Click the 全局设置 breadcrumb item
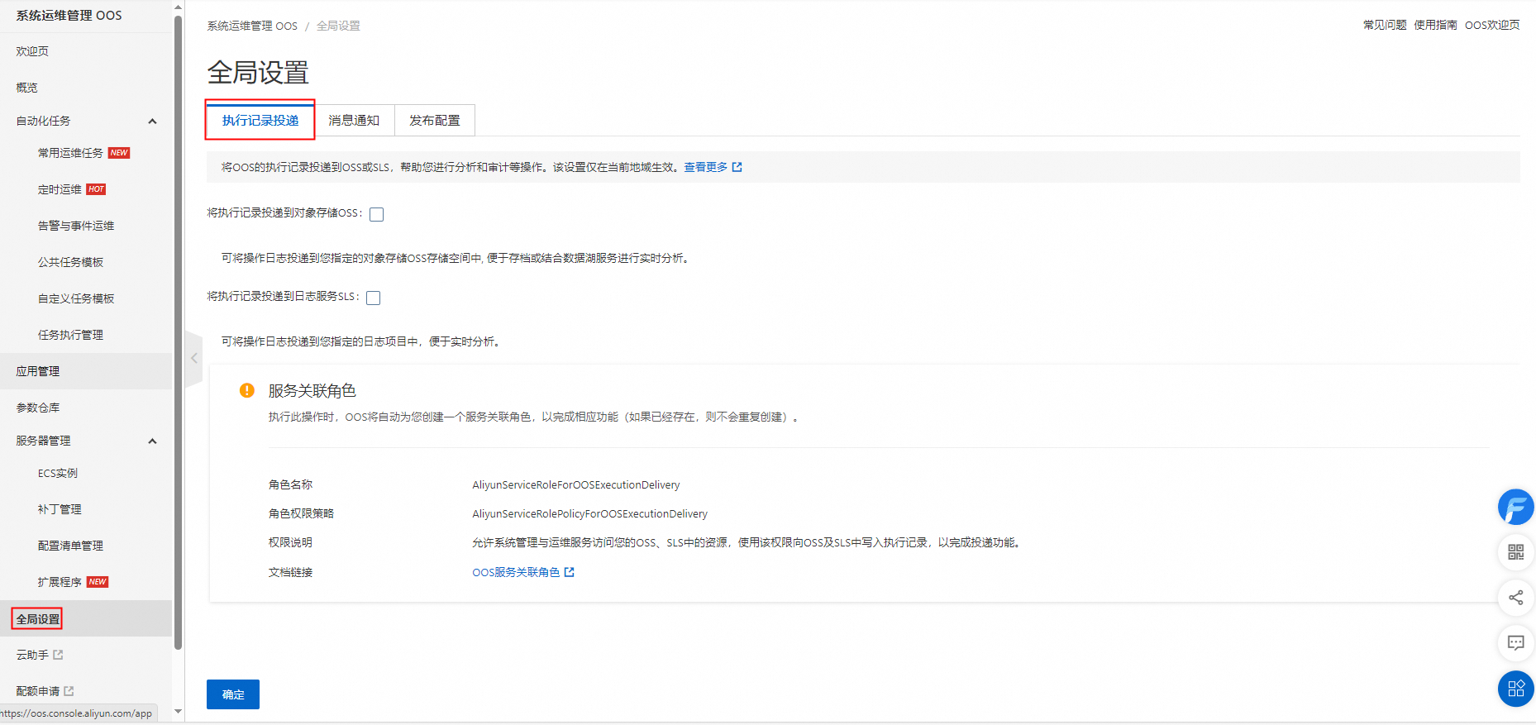1536x725 pixels. (338, 26)
